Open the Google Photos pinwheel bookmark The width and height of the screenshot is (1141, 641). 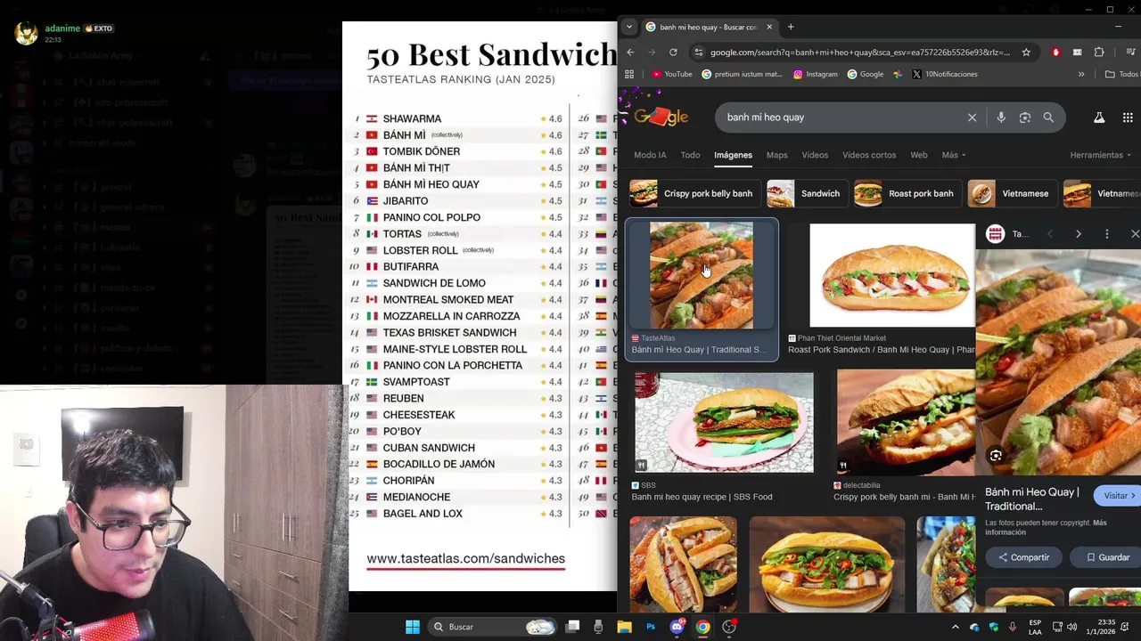pos(898,74)
